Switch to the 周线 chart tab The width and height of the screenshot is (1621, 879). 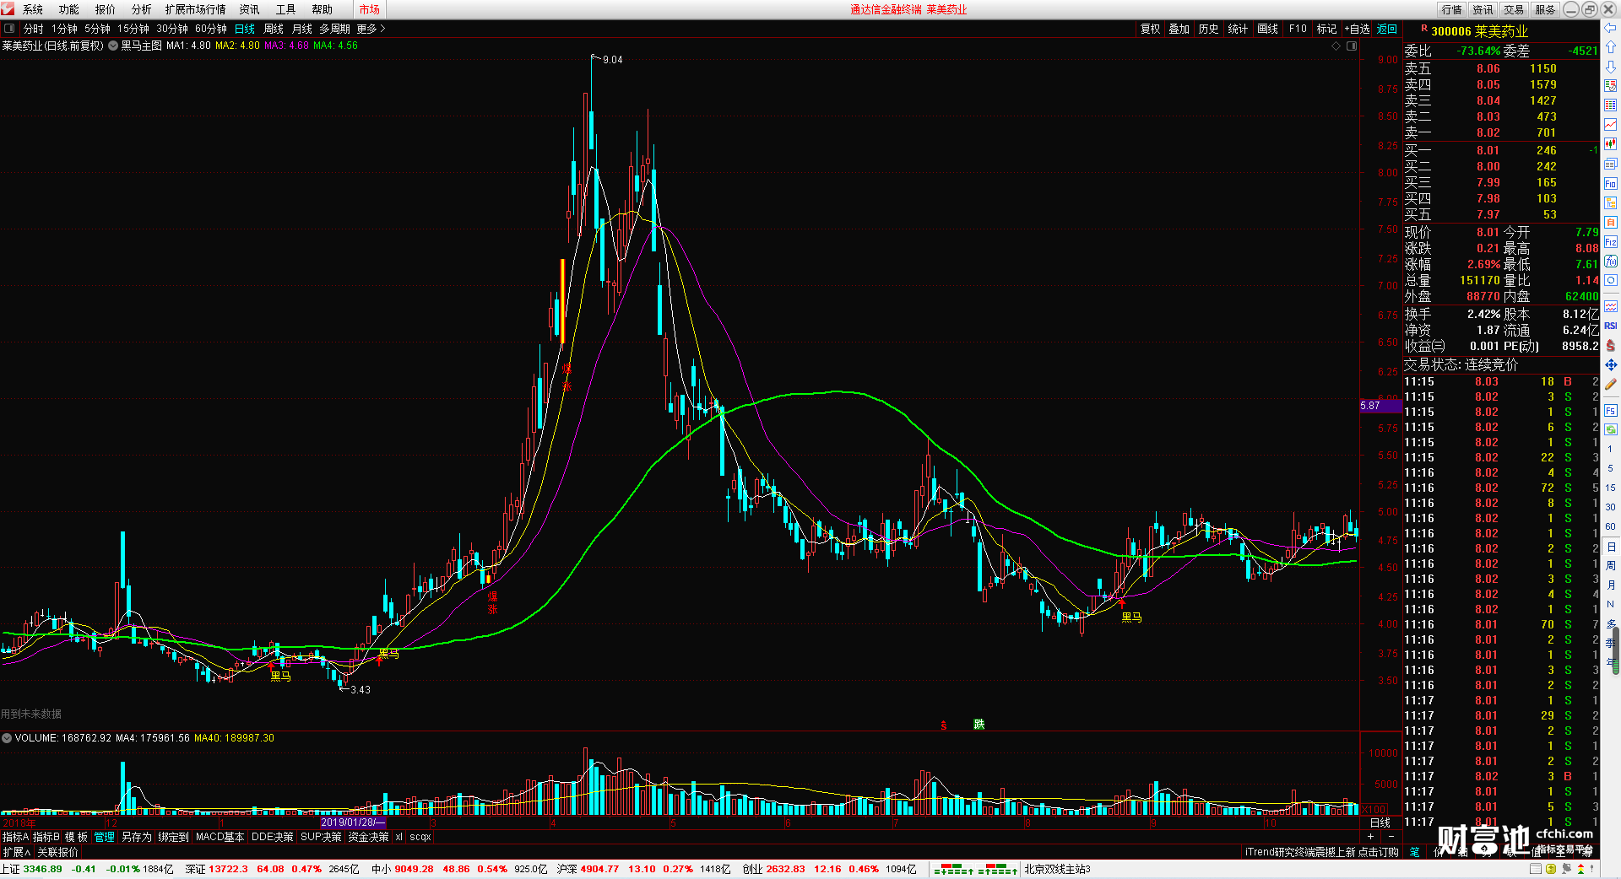point(274,29)
